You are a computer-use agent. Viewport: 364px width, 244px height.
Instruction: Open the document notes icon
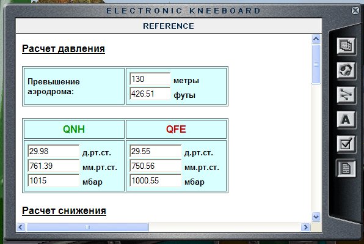346,168
